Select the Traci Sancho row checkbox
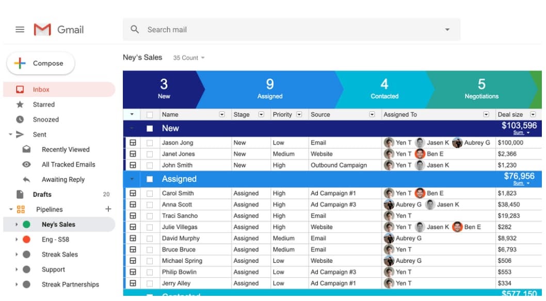 pyautogui.click(x=150, y=216)
